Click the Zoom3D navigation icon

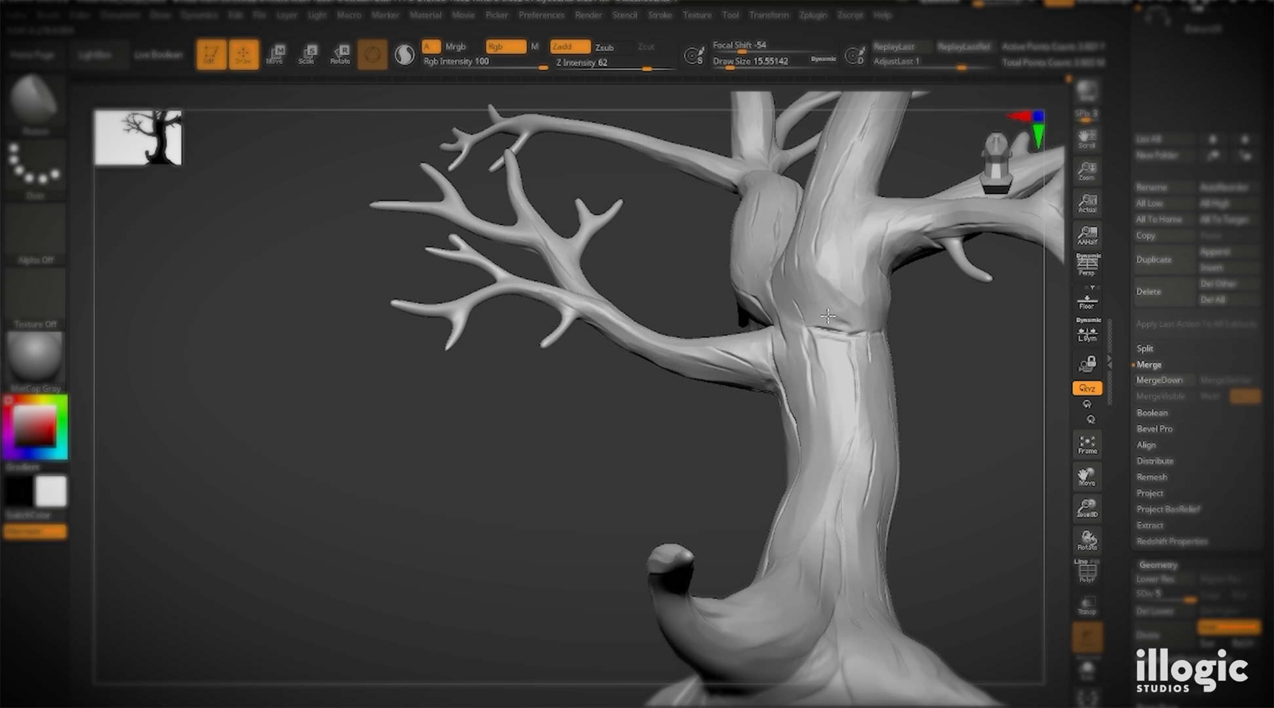click(1087, 508)
